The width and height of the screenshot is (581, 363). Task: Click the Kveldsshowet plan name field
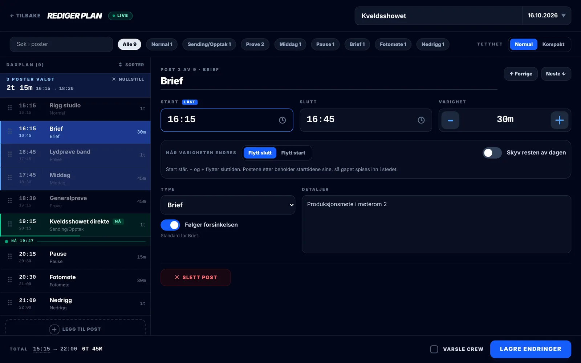(x=439, y=16)
